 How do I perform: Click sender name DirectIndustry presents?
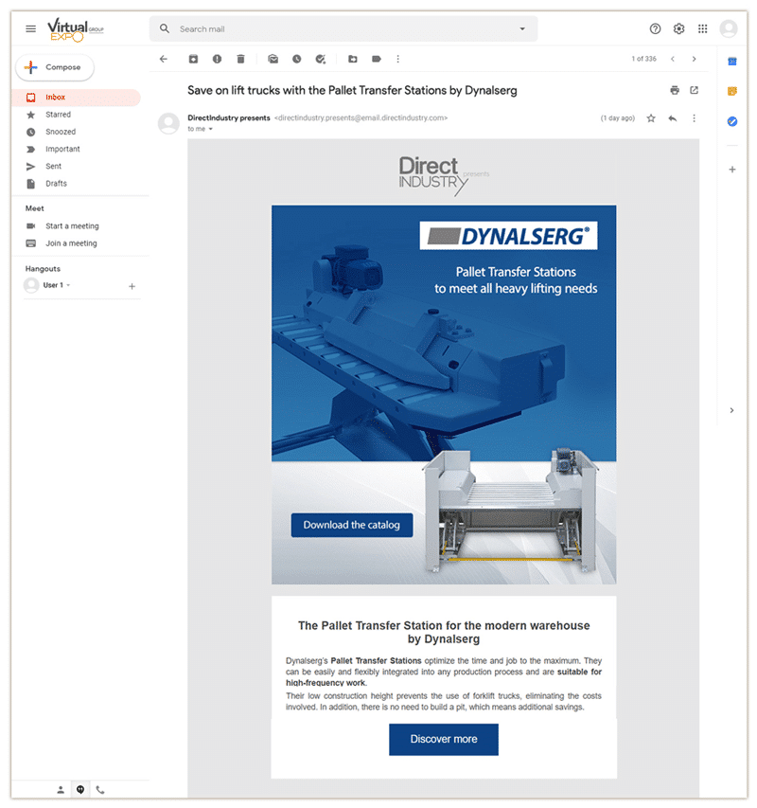tap(228, 118)
